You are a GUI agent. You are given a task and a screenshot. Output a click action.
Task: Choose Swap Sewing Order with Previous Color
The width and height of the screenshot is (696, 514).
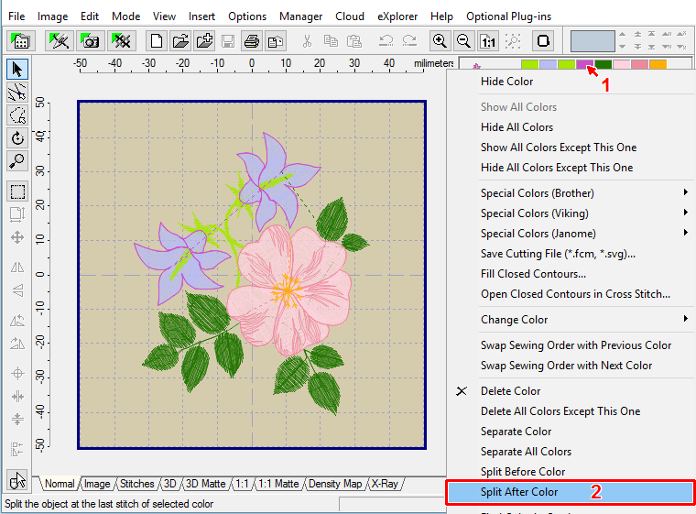(x=571, y=345)
